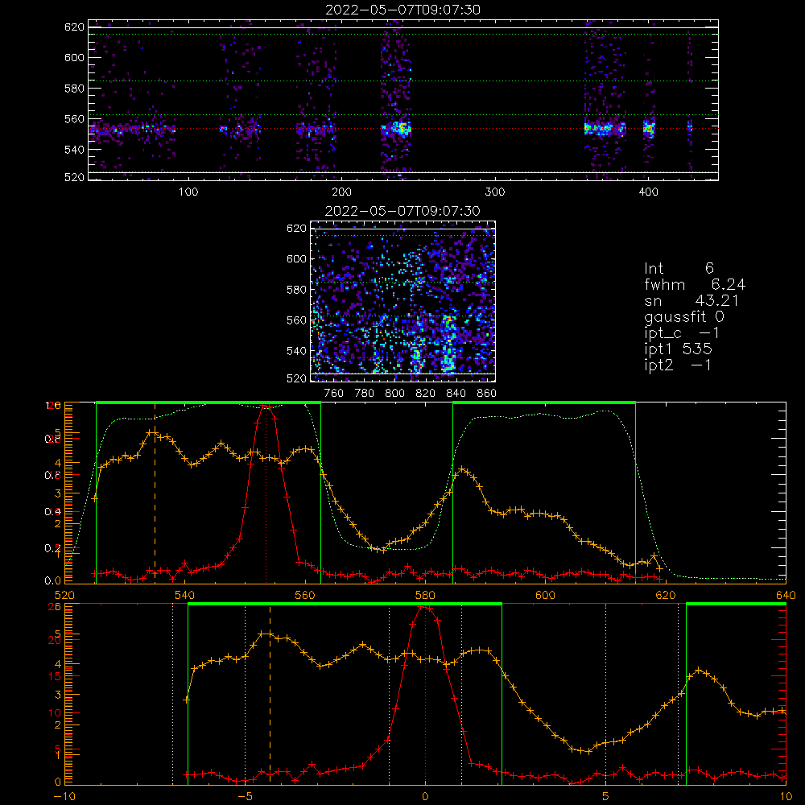The width and height of the screenshot is (805, 805).
Task: Click the 400 x-axis label of top image
Action: pos(648,192)
